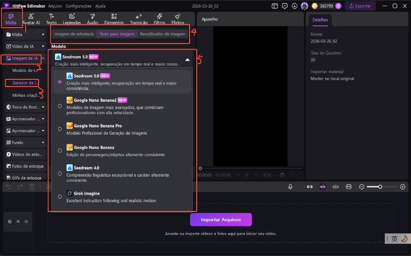Screen dimensions: 411x256
Task: Open the Filtros tab
Action: point(159,19)
